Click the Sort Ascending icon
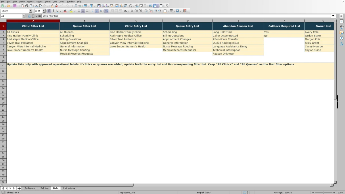345x194 pixels. (x=103, y=6)
